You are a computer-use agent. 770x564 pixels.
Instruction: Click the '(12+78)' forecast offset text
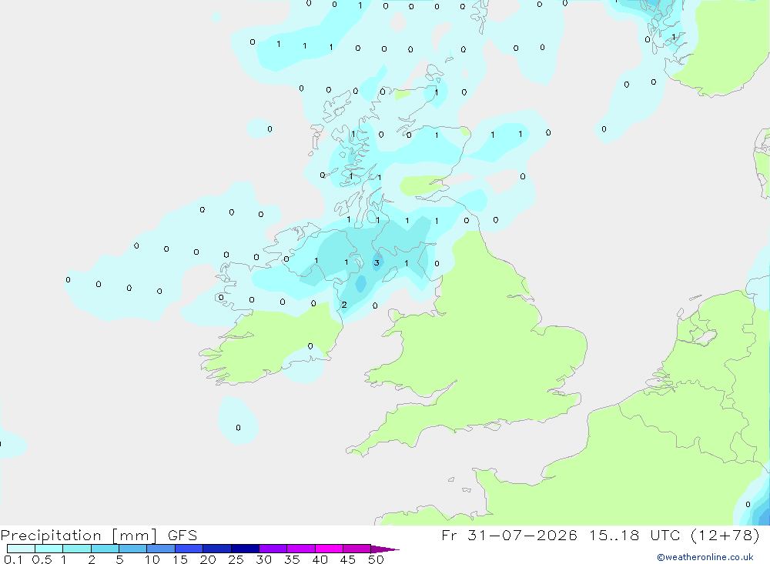point(725,535)
